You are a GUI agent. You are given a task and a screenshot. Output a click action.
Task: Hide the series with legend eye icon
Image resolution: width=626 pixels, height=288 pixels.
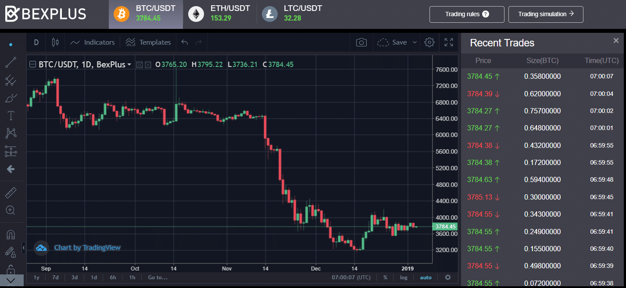pyautogui.click(x=140, y=65)
